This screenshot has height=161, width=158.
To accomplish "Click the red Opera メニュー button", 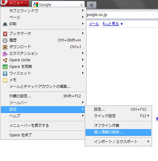I will pos(15,3).
